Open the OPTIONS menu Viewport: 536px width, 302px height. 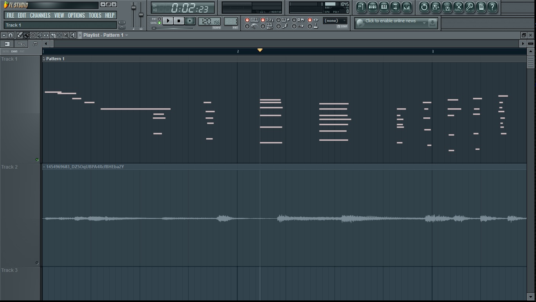[x=76, y=15]
